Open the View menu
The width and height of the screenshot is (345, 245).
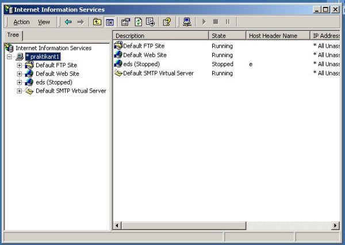44,22
